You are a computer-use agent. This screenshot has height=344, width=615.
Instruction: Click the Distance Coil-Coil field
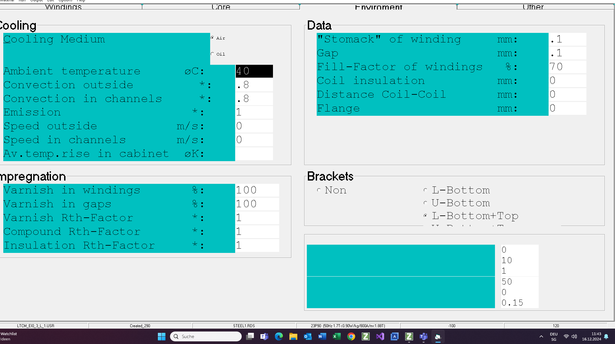(x=568, y=94)
